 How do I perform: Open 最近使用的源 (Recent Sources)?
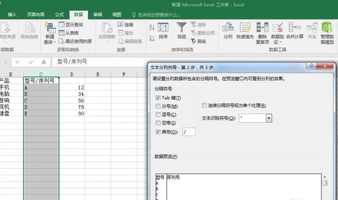(75, 41)
